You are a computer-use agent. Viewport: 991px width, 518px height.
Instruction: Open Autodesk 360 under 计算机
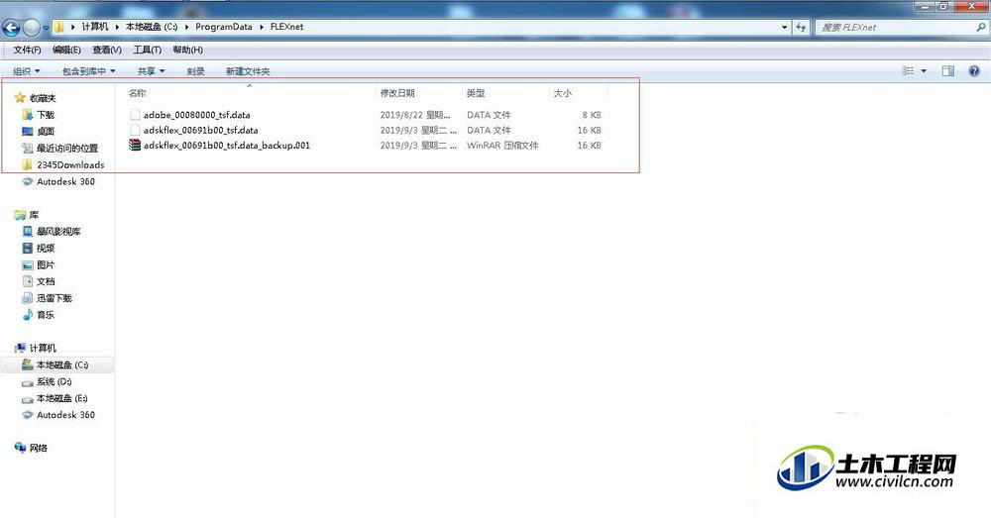tap(65, 415)
